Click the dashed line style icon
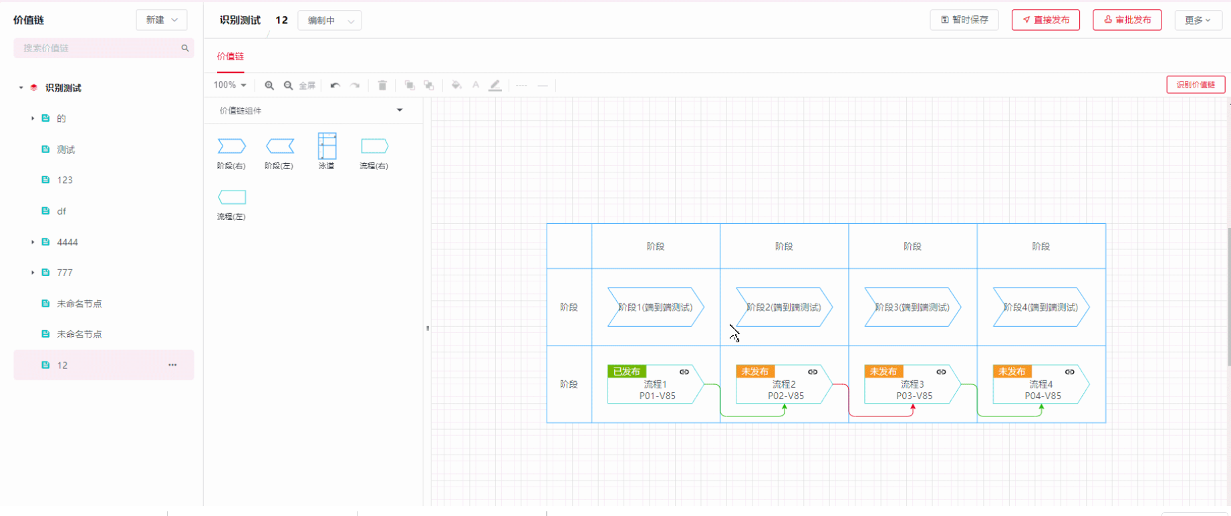 (521, 86)
